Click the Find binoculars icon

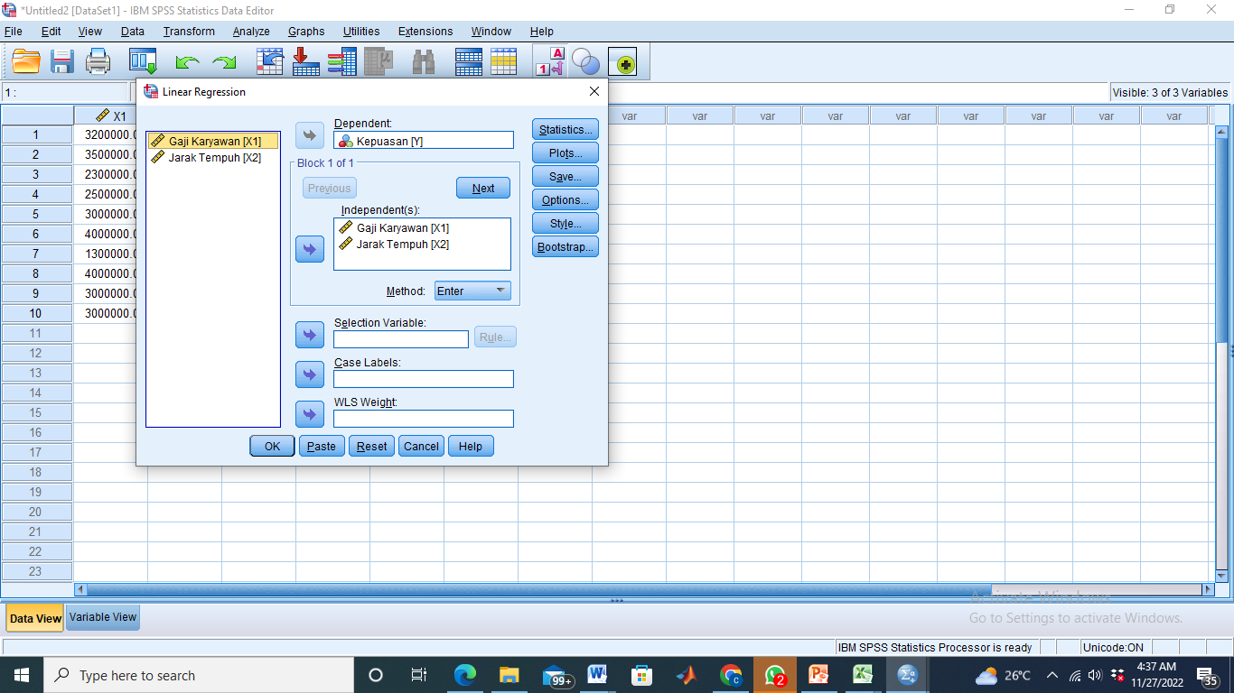point(423,61)
